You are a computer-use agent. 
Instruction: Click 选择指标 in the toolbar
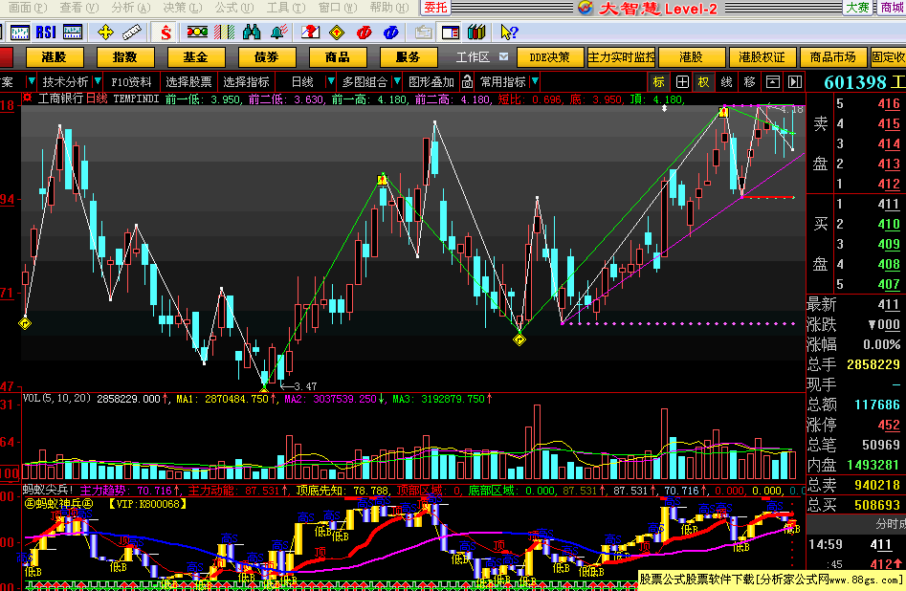(x=247, y=82)
